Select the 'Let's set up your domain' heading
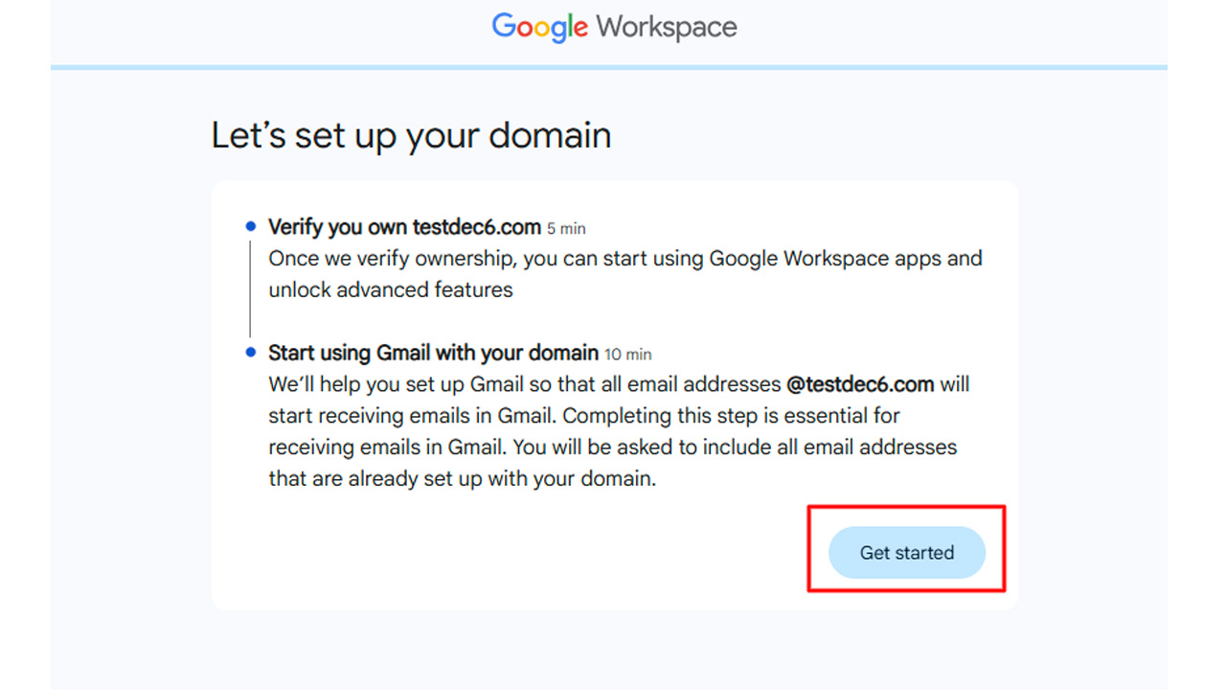Image resolution: width=1226 pixels, height=690 pixels. click(x=411, y=135)
